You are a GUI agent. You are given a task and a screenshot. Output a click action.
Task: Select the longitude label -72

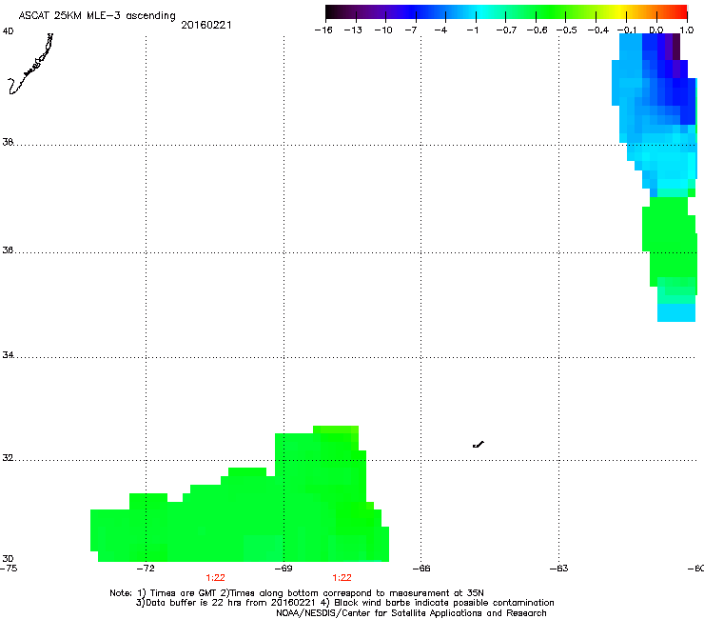tap(145, 569)
